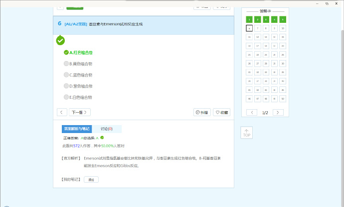Jump to question 6 in answer card

249,28
